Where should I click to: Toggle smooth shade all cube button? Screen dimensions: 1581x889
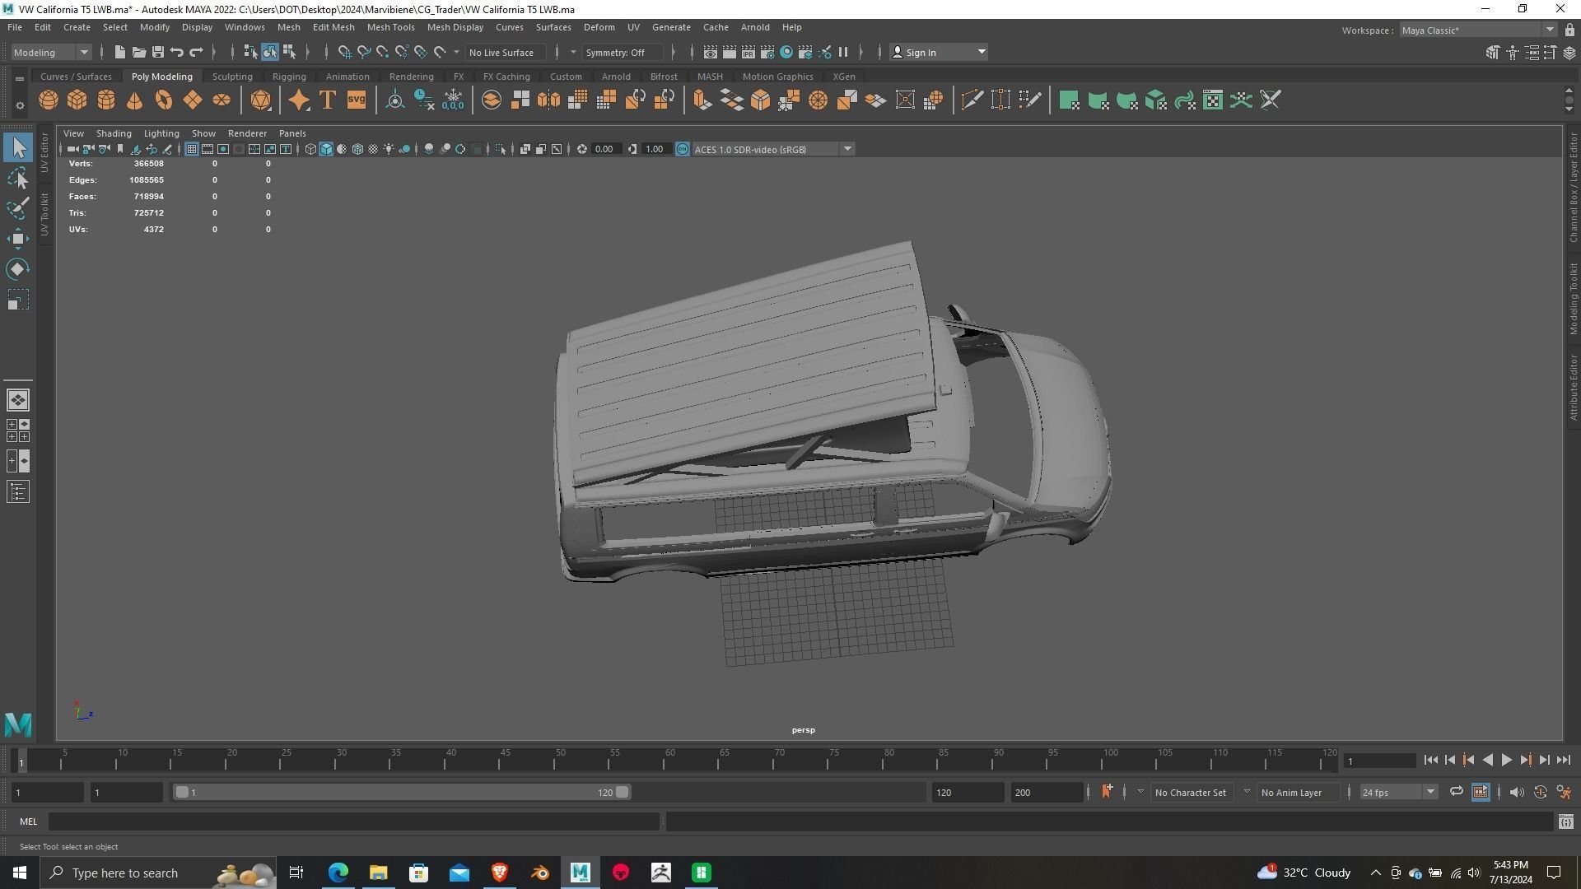click(x=326, y=149)
